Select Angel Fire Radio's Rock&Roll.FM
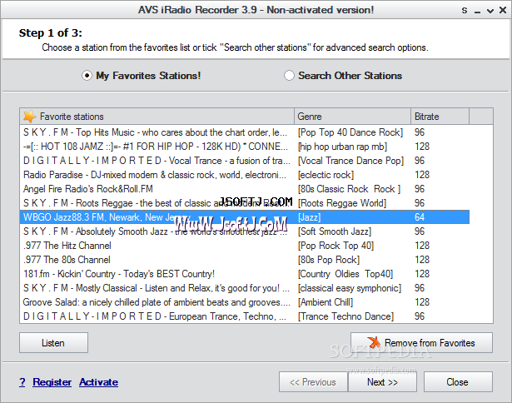This screenshot has height=403, width=512. 245,189
